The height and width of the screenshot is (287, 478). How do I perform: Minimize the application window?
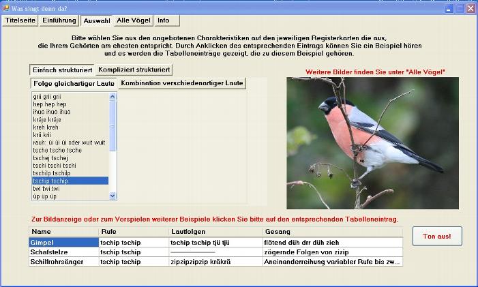click(449, 8)
